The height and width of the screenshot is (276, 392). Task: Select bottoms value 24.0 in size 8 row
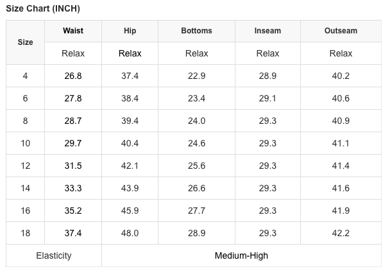196,121
